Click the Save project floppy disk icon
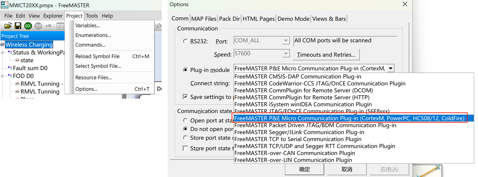This screenshot has height=177, width=478. (x=18, y=26)
